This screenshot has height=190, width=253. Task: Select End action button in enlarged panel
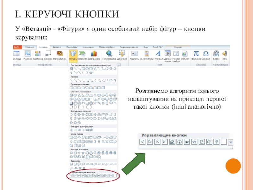click(x=164, y=142)
